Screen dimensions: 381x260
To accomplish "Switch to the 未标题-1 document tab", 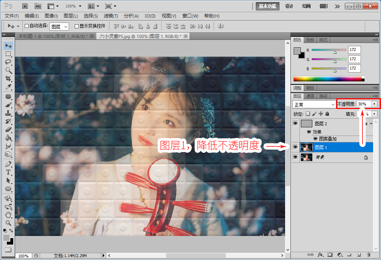I will pos(53,36).
